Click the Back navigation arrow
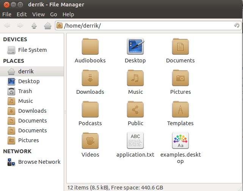 pyautogui.click(x=7, y=26)
